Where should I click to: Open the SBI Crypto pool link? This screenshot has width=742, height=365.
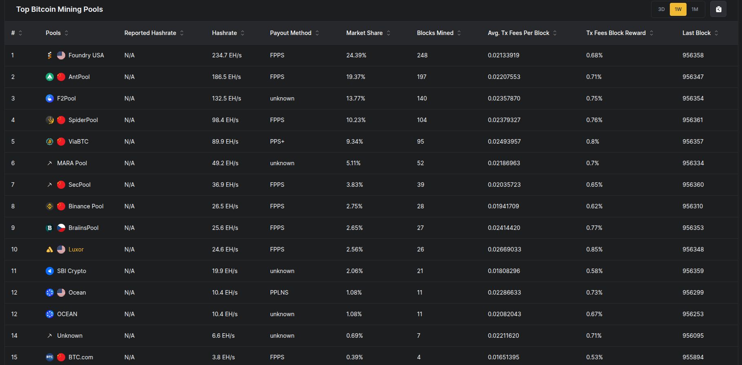pyautogui.click(x=72, y=271)
